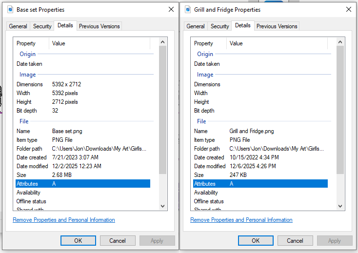Click OK in Base set Properties
The height and width of the screenshot is (253, 358).
pos(78,241)
